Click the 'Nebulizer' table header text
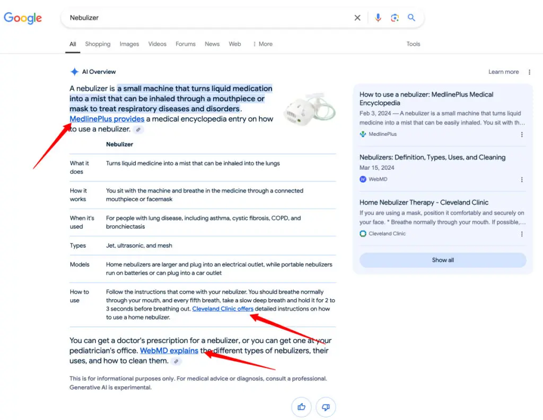 click(x=119, y=144)
